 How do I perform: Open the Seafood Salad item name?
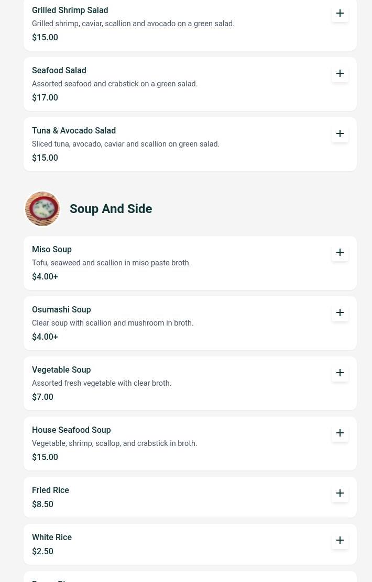point(59,71)
